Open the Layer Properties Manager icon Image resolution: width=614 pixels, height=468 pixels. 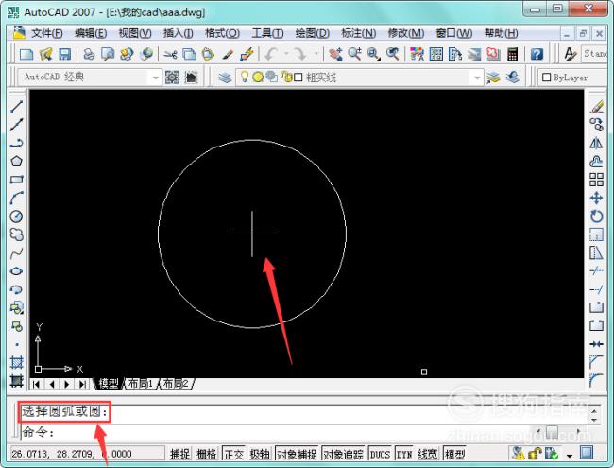tap(225, 78)
